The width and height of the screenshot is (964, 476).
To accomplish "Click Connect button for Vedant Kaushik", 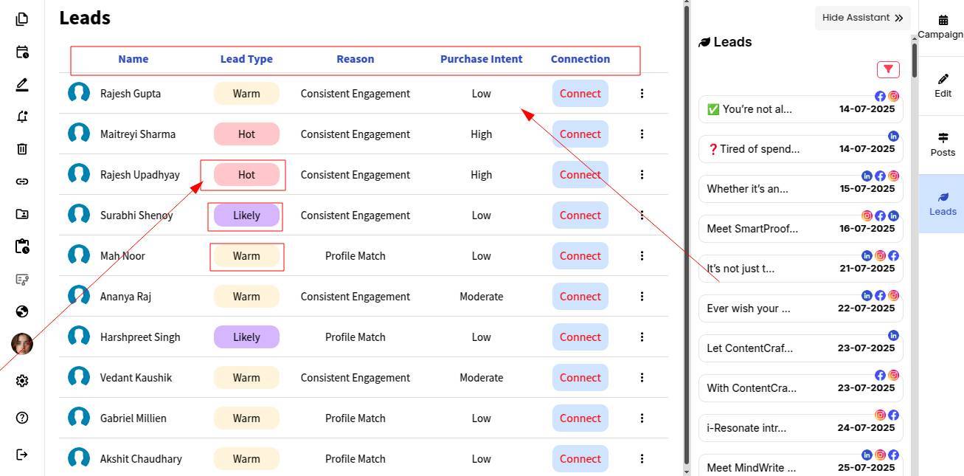I will pyautogui.click(x=580, y=378).
